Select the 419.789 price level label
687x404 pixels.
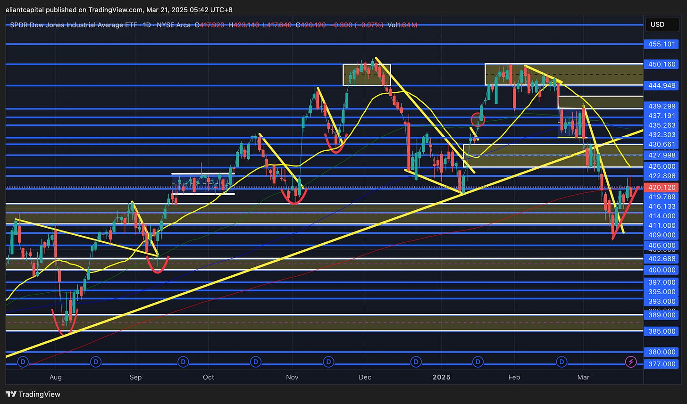pos(662,197)
